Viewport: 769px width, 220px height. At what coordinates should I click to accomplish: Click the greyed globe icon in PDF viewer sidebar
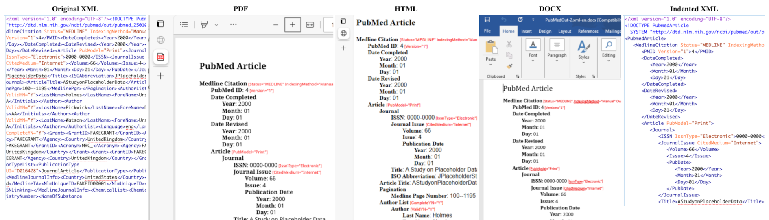click(x=161, y=40)
